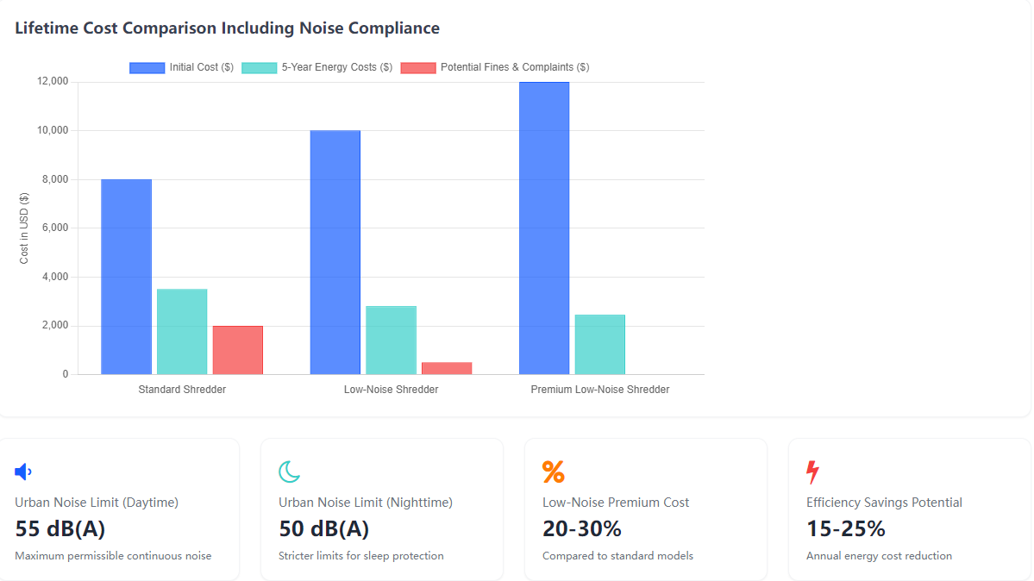
Task: Toggle 5-Year Energy Costs legend swatch
Action: click(x=259, y=67)
